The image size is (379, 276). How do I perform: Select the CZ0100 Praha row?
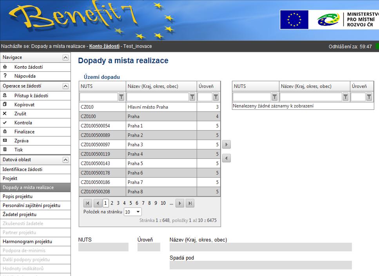150,116
